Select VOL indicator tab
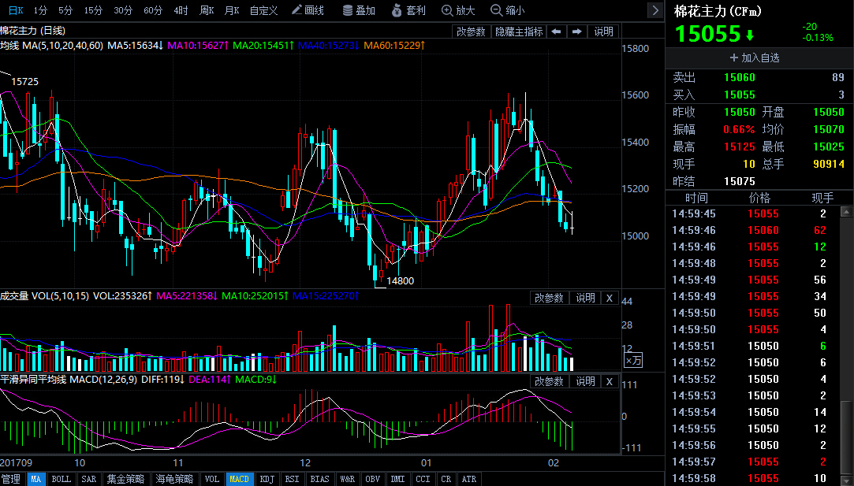 coord(212,479)
